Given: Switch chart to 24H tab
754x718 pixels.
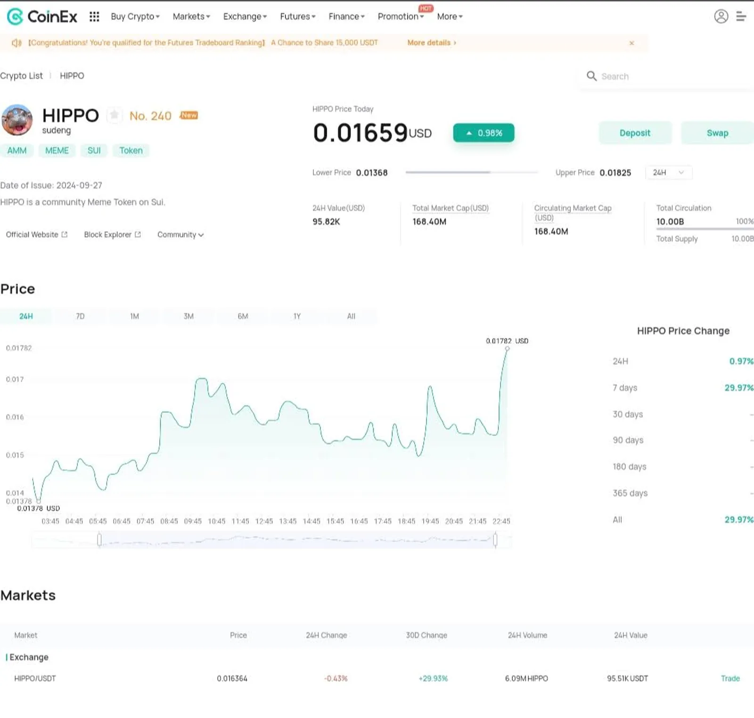Looking at the screenshot, I should pyautogui.click(x=26, y=316).
